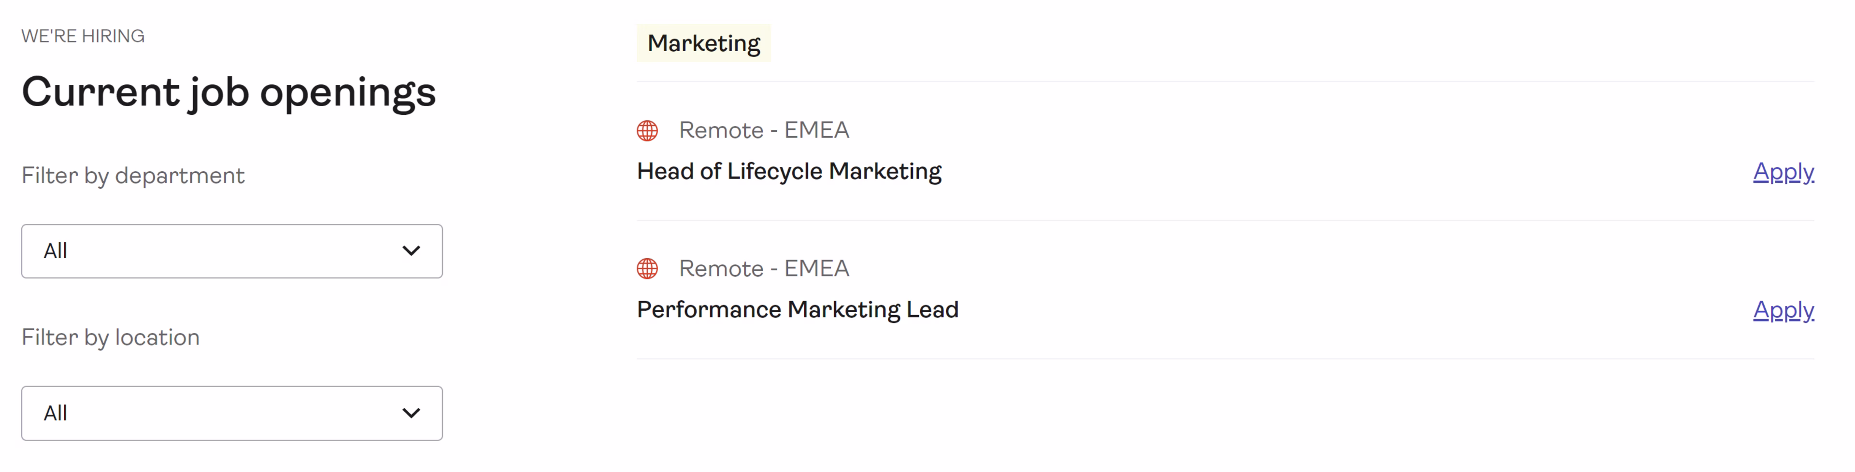
Task: Open the Performance Marketing Lead job title
Action: pyautogui.click(x=798, y=309)
